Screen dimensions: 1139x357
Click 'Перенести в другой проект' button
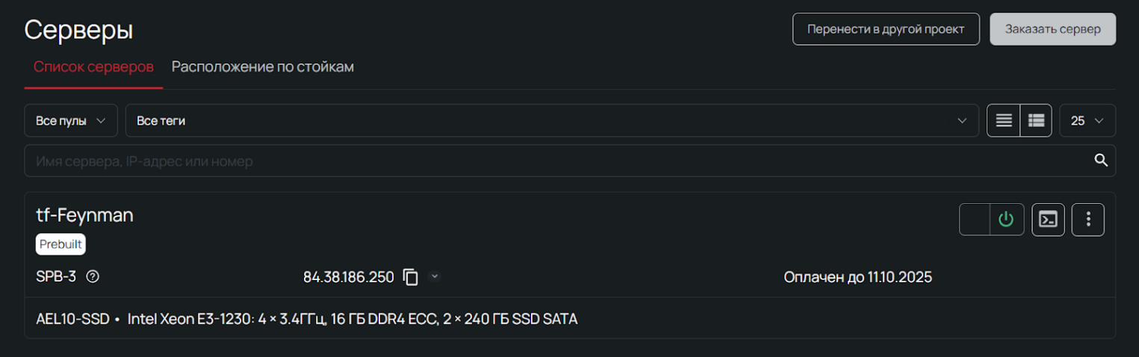click(x=886, y=29)
